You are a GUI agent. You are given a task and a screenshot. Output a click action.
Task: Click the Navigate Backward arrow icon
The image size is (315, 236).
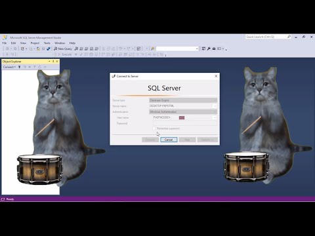coord(7,49)
